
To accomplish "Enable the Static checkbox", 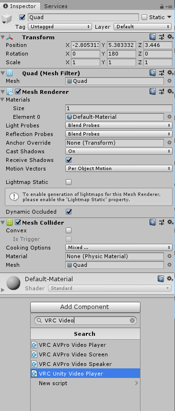I will click(144, 17).
